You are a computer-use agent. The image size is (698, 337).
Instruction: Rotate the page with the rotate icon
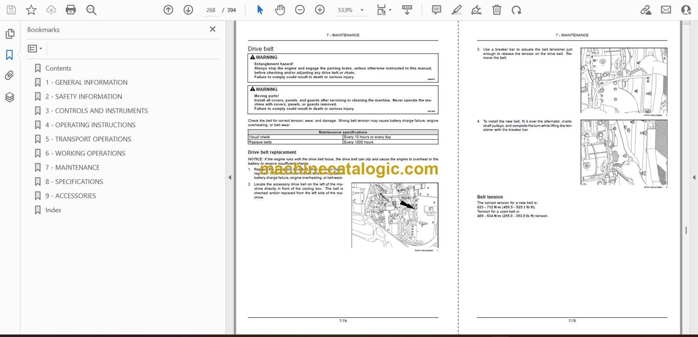[516, 10]
